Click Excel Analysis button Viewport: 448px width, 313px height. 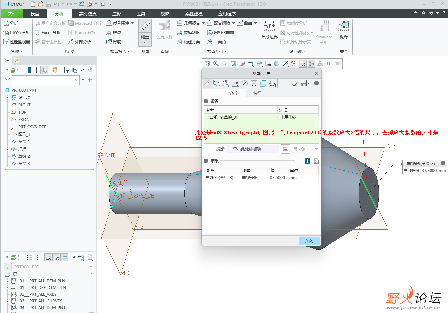tap(48, 32)
